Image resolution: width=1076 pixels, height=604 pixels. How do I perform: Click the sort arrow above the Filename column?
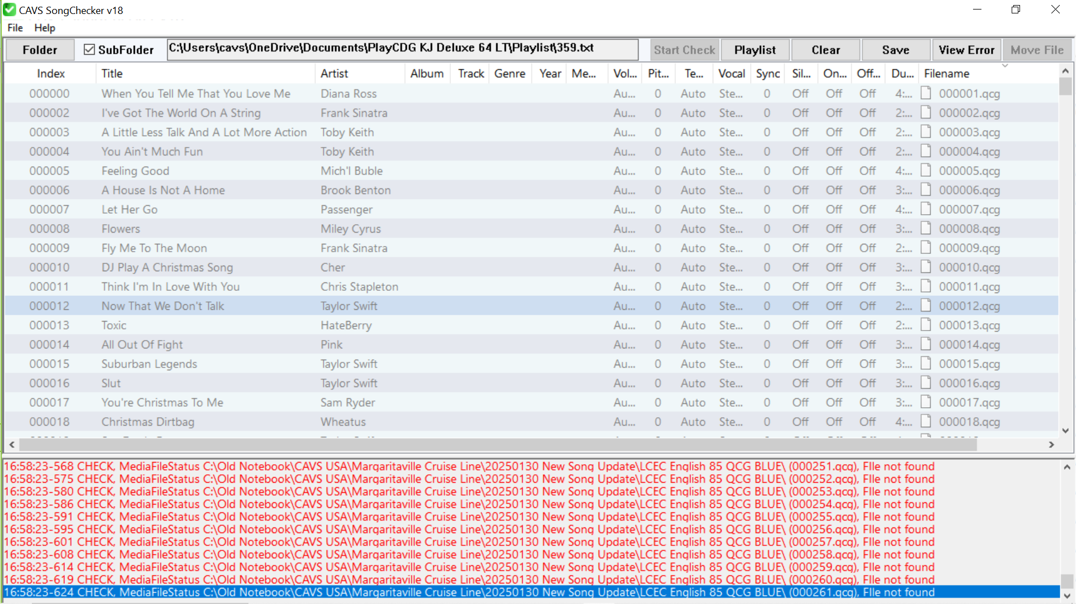point(1005,66)
